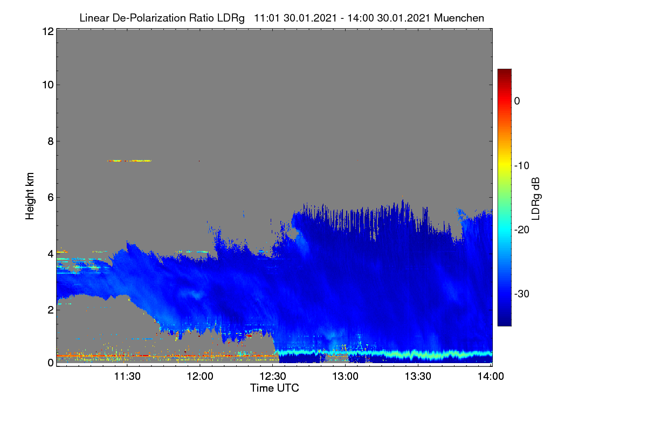Click the colorbar '0' dB tick label
Screen dimensions: 647x431
[x=518, y=101]
